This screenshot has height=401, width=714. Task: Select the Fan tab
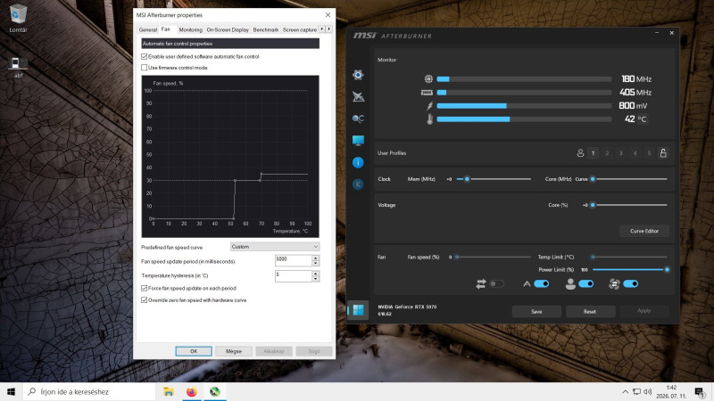166,29
